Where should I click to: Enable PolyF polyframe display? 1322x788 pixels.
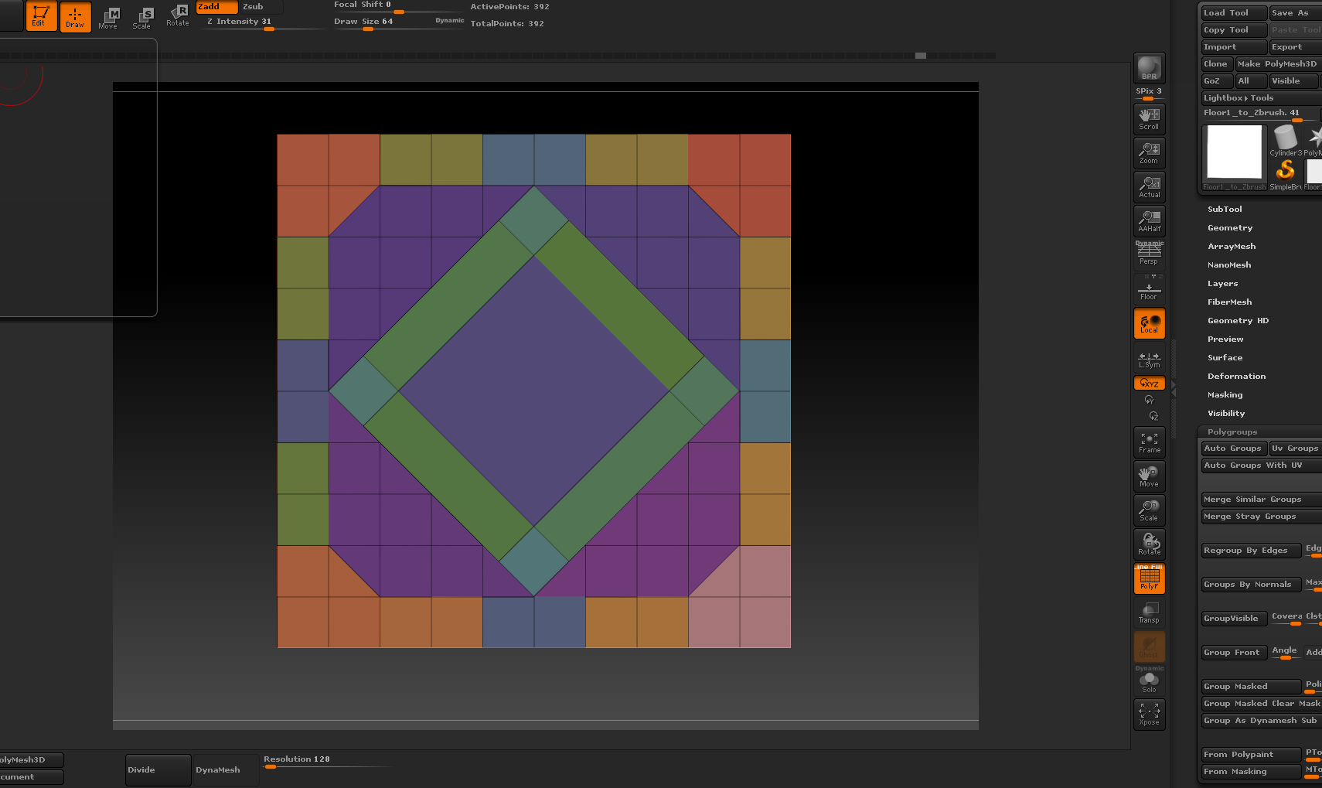1149,577
